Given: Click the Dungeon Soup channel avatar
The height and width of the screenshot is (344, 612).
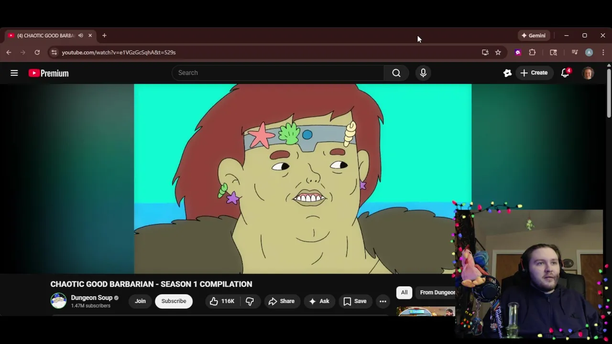Looking at the screenshot, I should coord(58,301).
